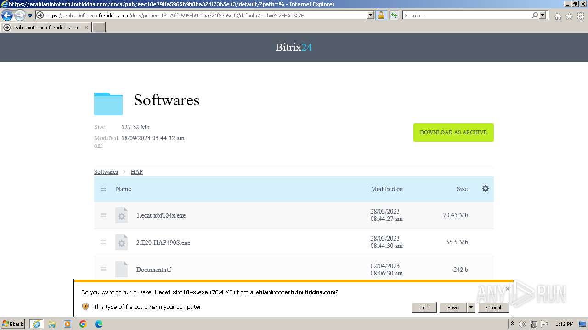Click Internet Explorer taskbar icon
588x330 pixels.
click(36, 324)
